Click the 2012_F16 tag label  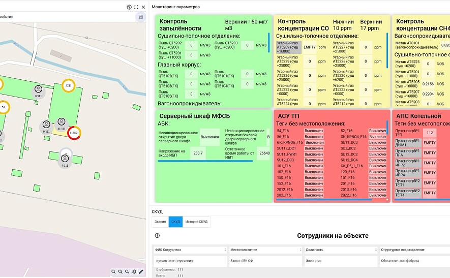pos(285,190)
